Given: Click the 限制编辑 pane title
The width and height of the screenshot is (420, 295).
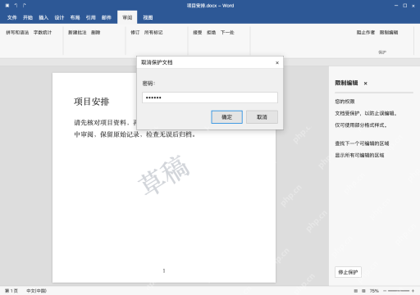Looking at the screenshot, I should click(346, 83).
